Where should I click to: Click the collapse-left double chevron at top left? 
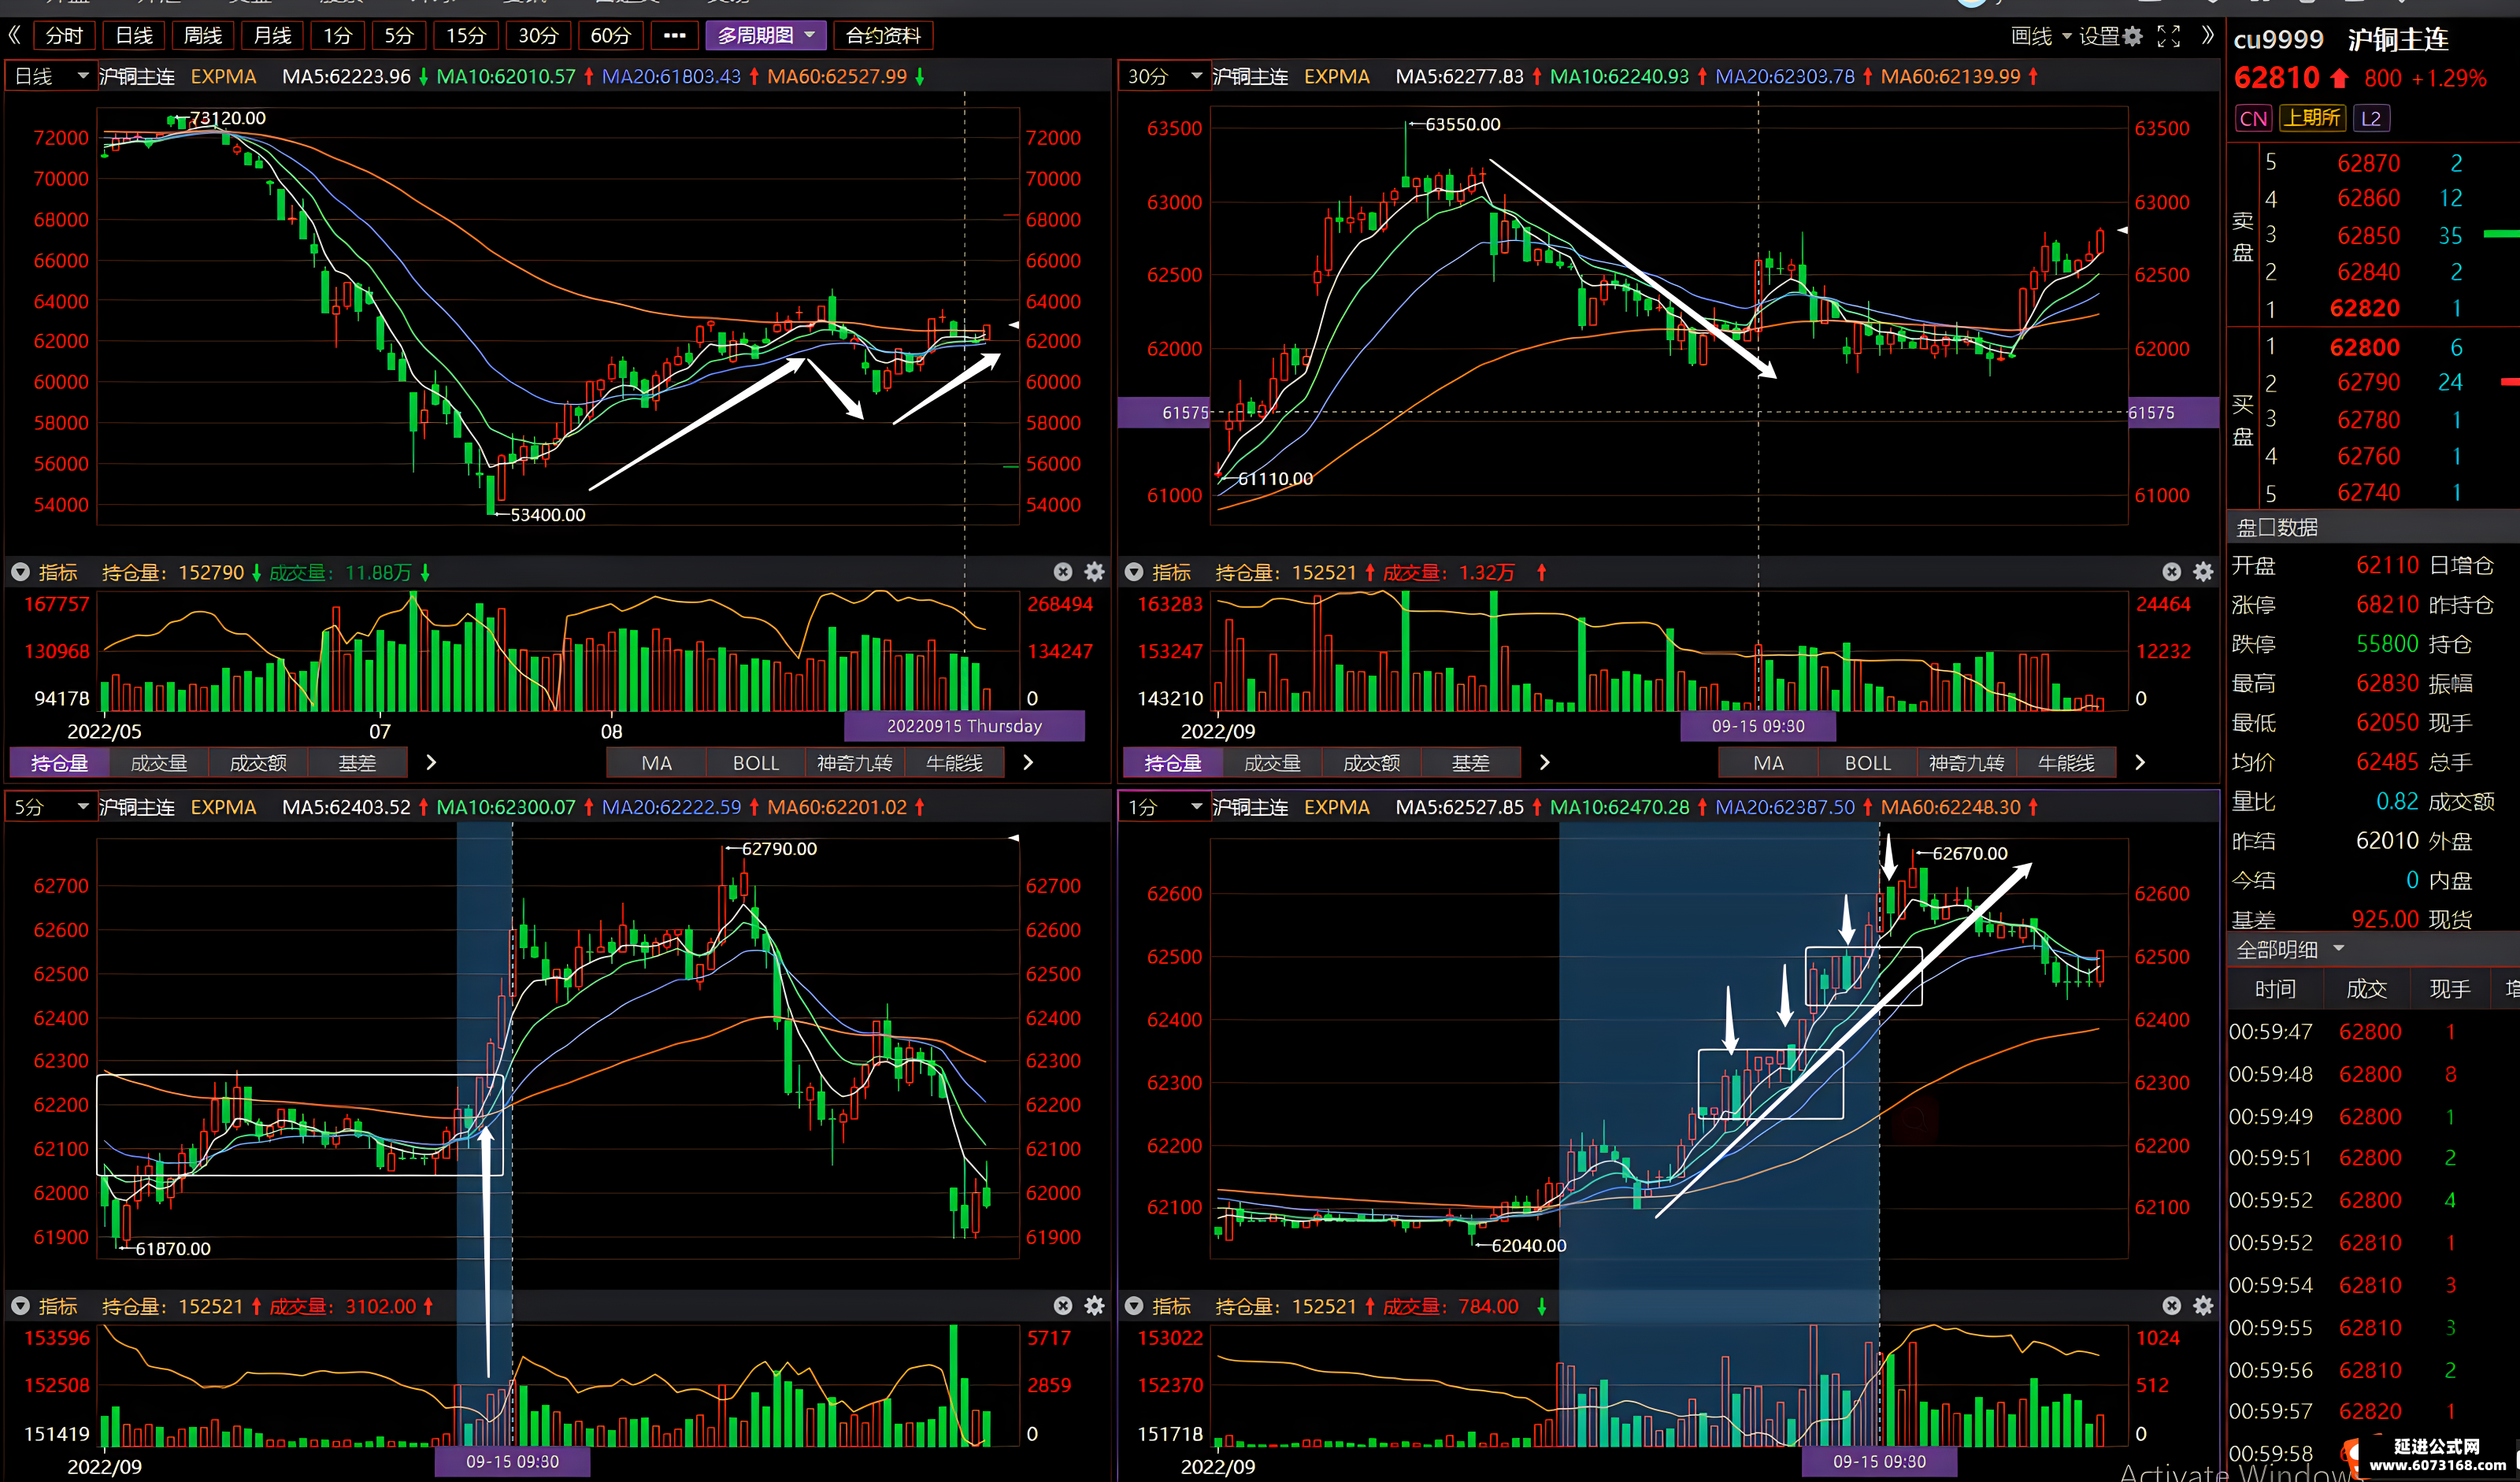(x=15, y=36)
